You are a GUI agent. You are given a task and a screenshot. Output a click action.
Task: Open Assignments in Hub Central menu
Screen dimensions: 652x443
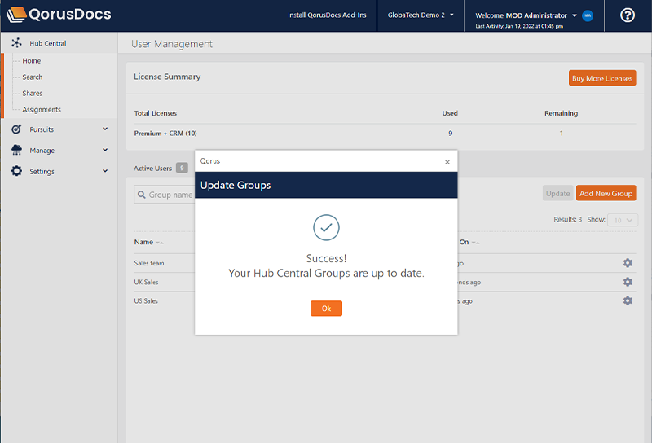[x=42, y=109]
